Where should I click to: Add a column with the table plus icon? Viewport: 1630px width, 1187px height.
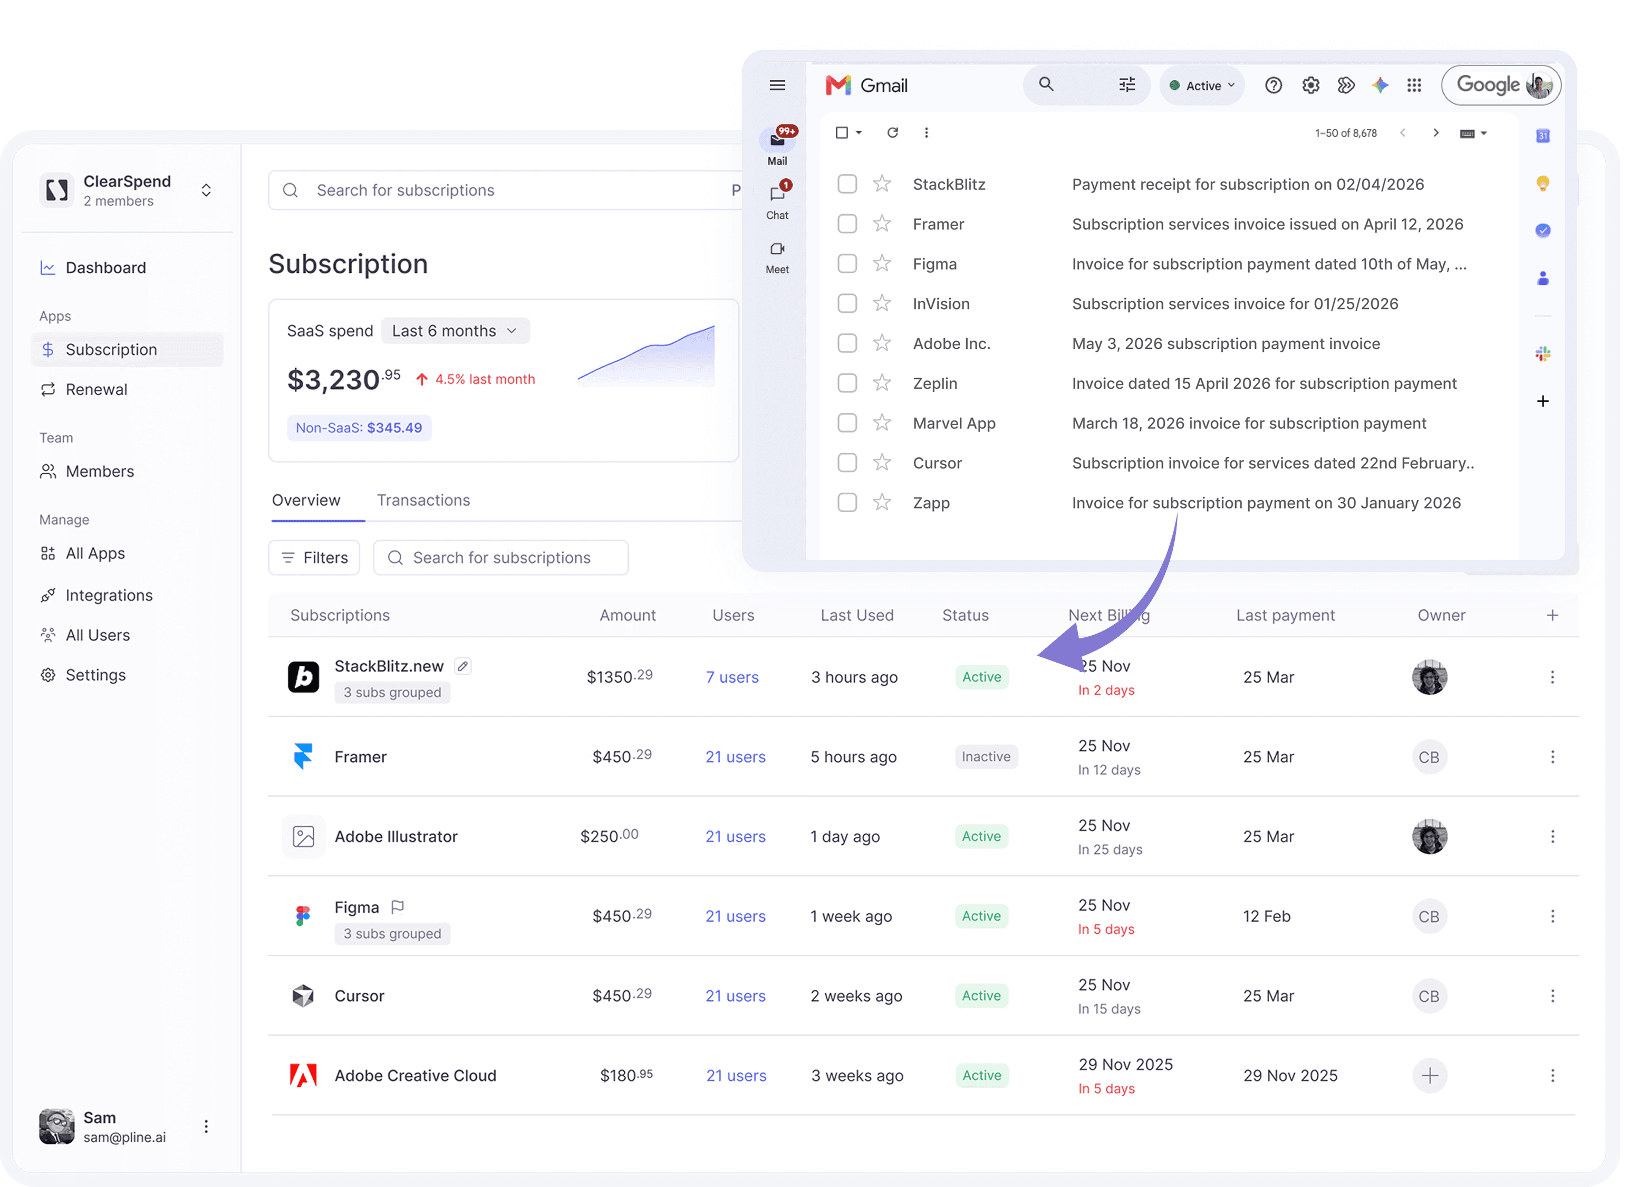pyautogui.click(x=1551, y=616)
